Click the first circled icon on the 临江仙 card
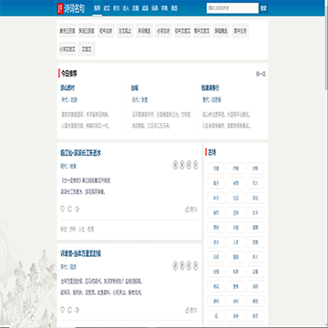 pos(175,165)
